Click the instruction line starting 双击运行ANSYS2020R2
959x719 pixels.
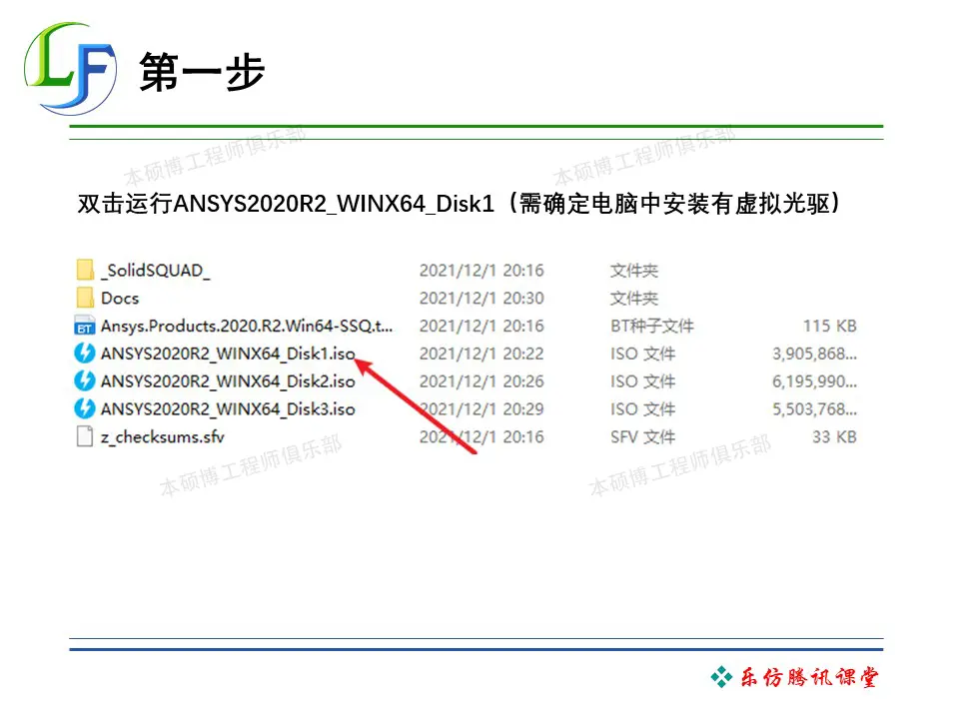coord(459,204)
